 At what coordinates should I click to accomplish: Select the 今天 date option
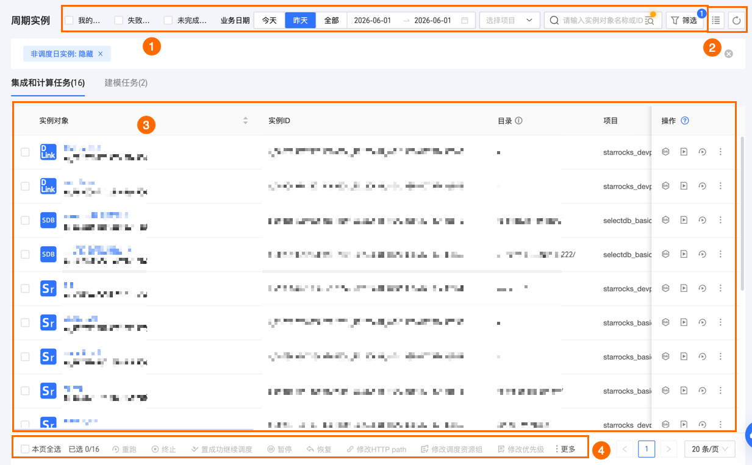click(269, 21)
